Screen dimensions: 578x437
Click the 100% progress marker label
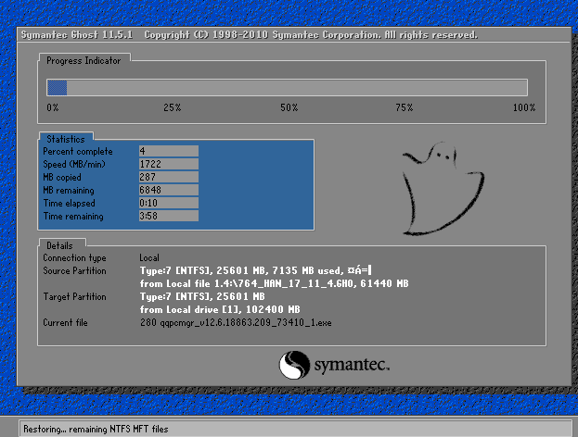coord(524,107)
